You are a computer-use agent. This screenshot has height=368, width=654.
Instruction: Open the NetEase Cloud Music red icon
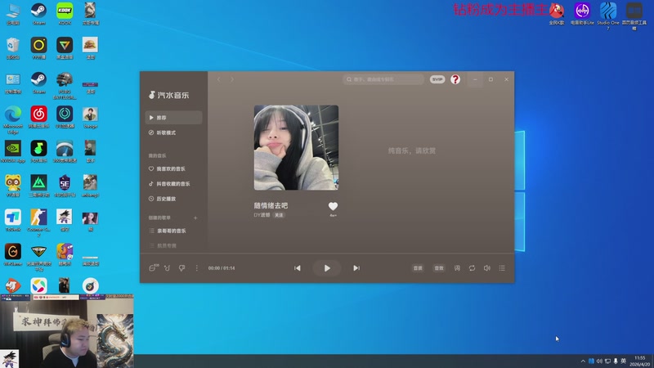coord(38,117)
